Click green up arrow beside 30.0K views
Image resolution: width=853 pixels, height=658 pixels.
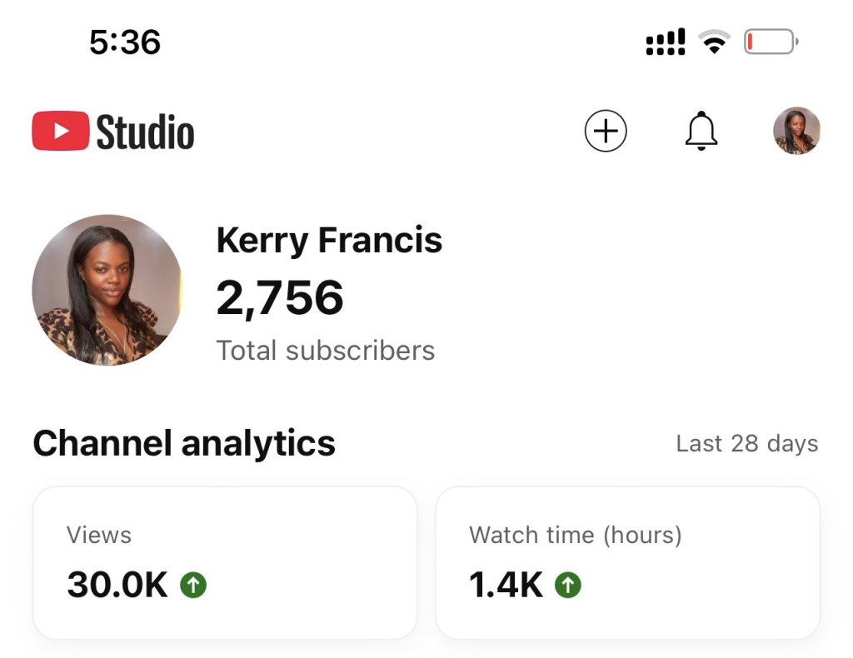tap(193, 586)
